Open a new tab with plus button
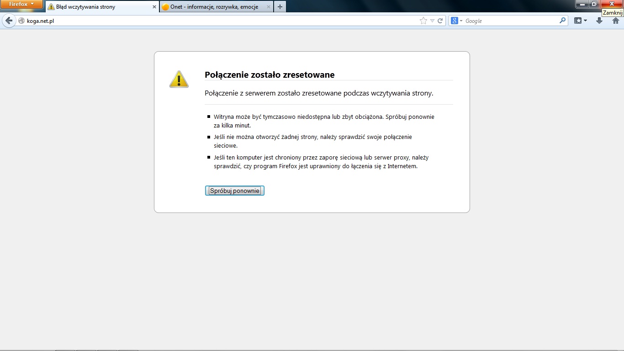The image size is (624, 351). pos(280,7)
